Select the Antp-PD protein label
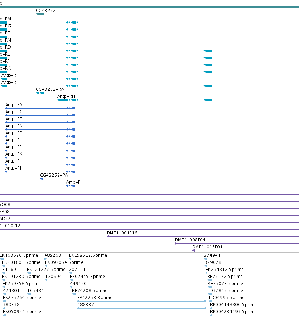Screen dimensions: 299x317 (14, 133)
